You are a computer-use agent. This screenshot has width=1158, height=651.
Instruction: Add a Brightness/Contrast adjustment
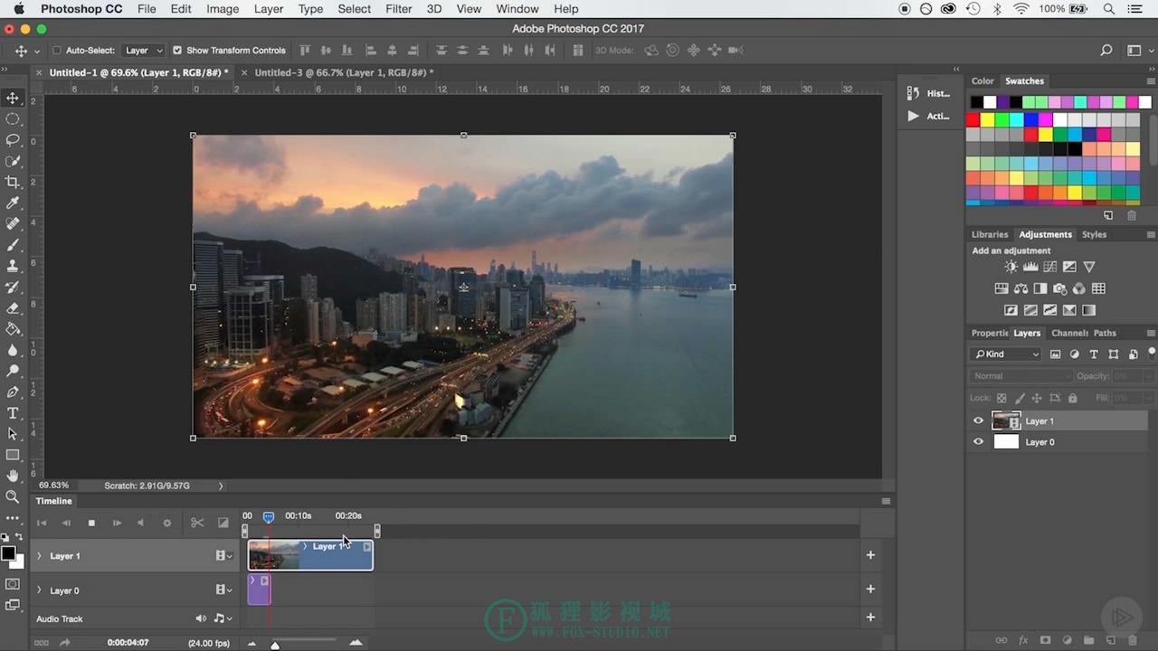pyautogui.click(x=1011, y=267)
